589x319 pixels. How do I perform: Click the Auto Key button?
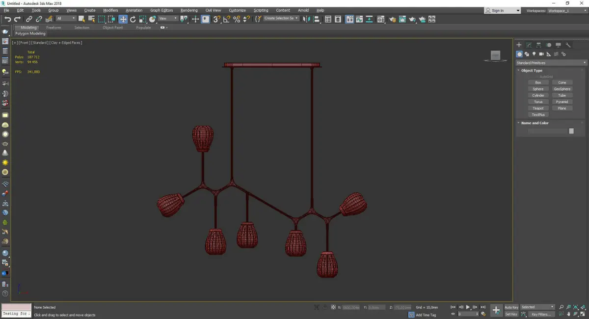click(x=511, y=307)
